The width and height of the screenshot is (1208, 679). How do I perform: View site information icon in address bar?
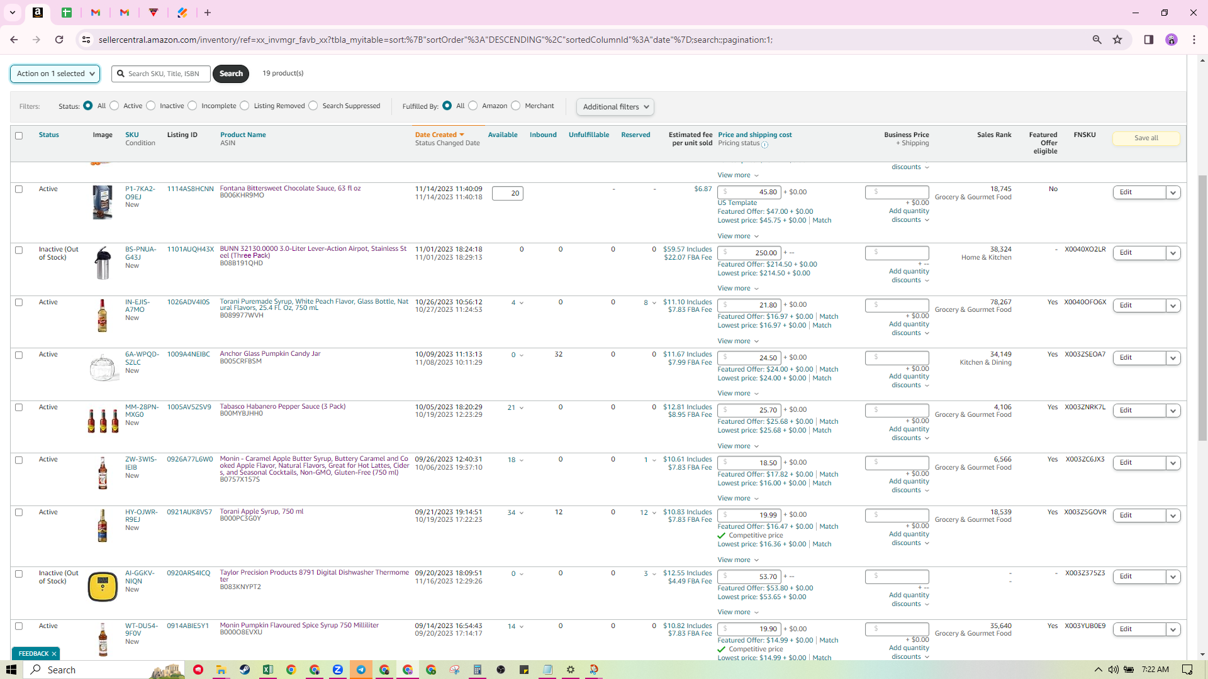tap(86, 40)
